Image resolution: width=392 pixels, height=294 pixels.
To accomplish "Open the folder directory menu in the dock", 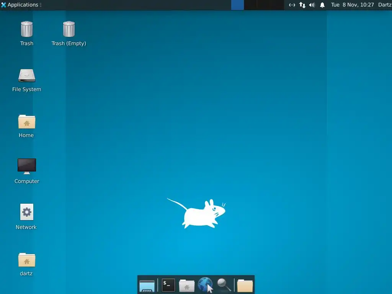I will [x=245, y=286].
